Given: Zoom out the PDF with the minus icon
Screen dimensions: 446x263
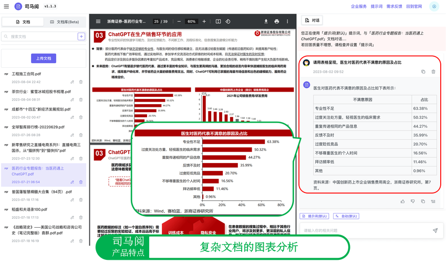Looking at the screenshot, I should [179, 22].
